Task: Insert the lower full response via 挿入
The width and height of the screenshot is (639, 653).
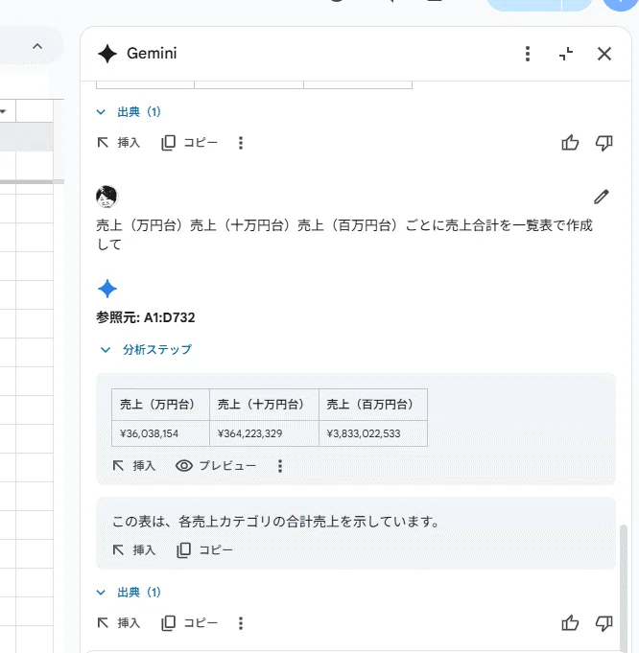Action: [119, 623]
